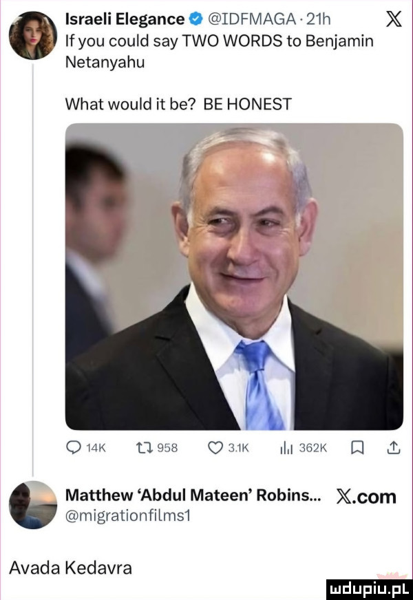Screen dimensions: 413x600
Task: Toggle the repost on the tweet
Action: tap(145, 446)
